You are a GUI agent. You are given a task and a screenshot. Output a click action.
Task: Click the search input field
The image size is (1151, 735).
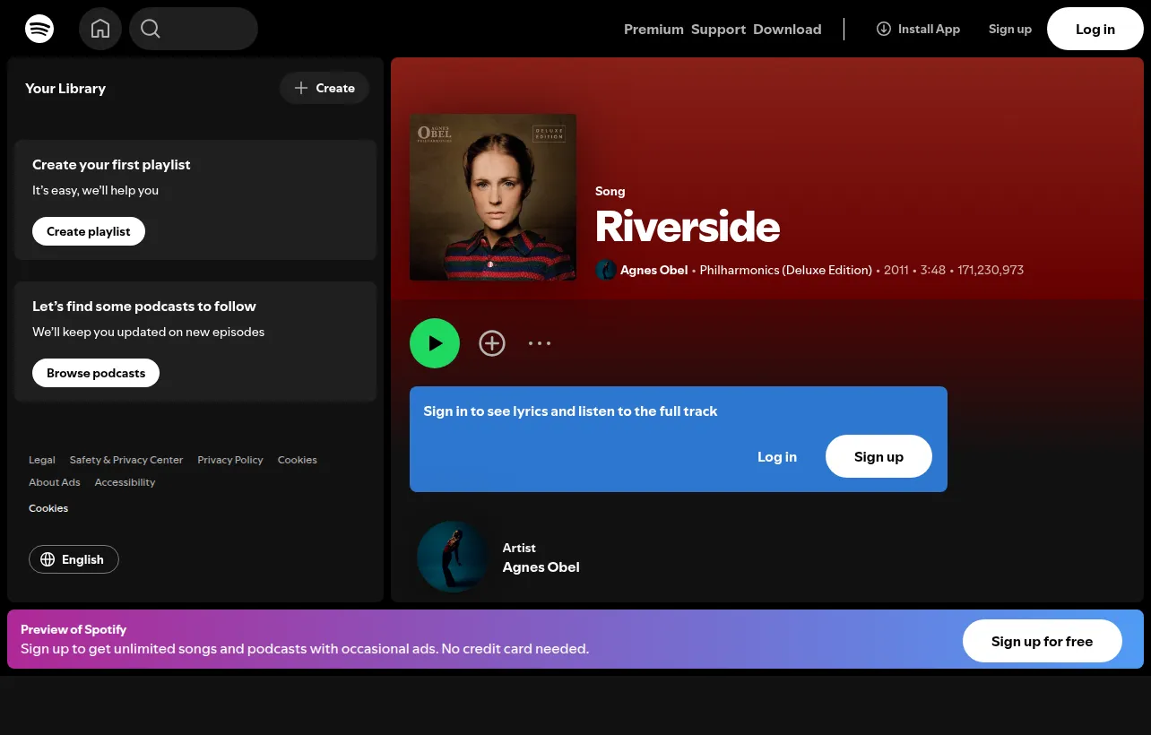[x=194, y=29]
